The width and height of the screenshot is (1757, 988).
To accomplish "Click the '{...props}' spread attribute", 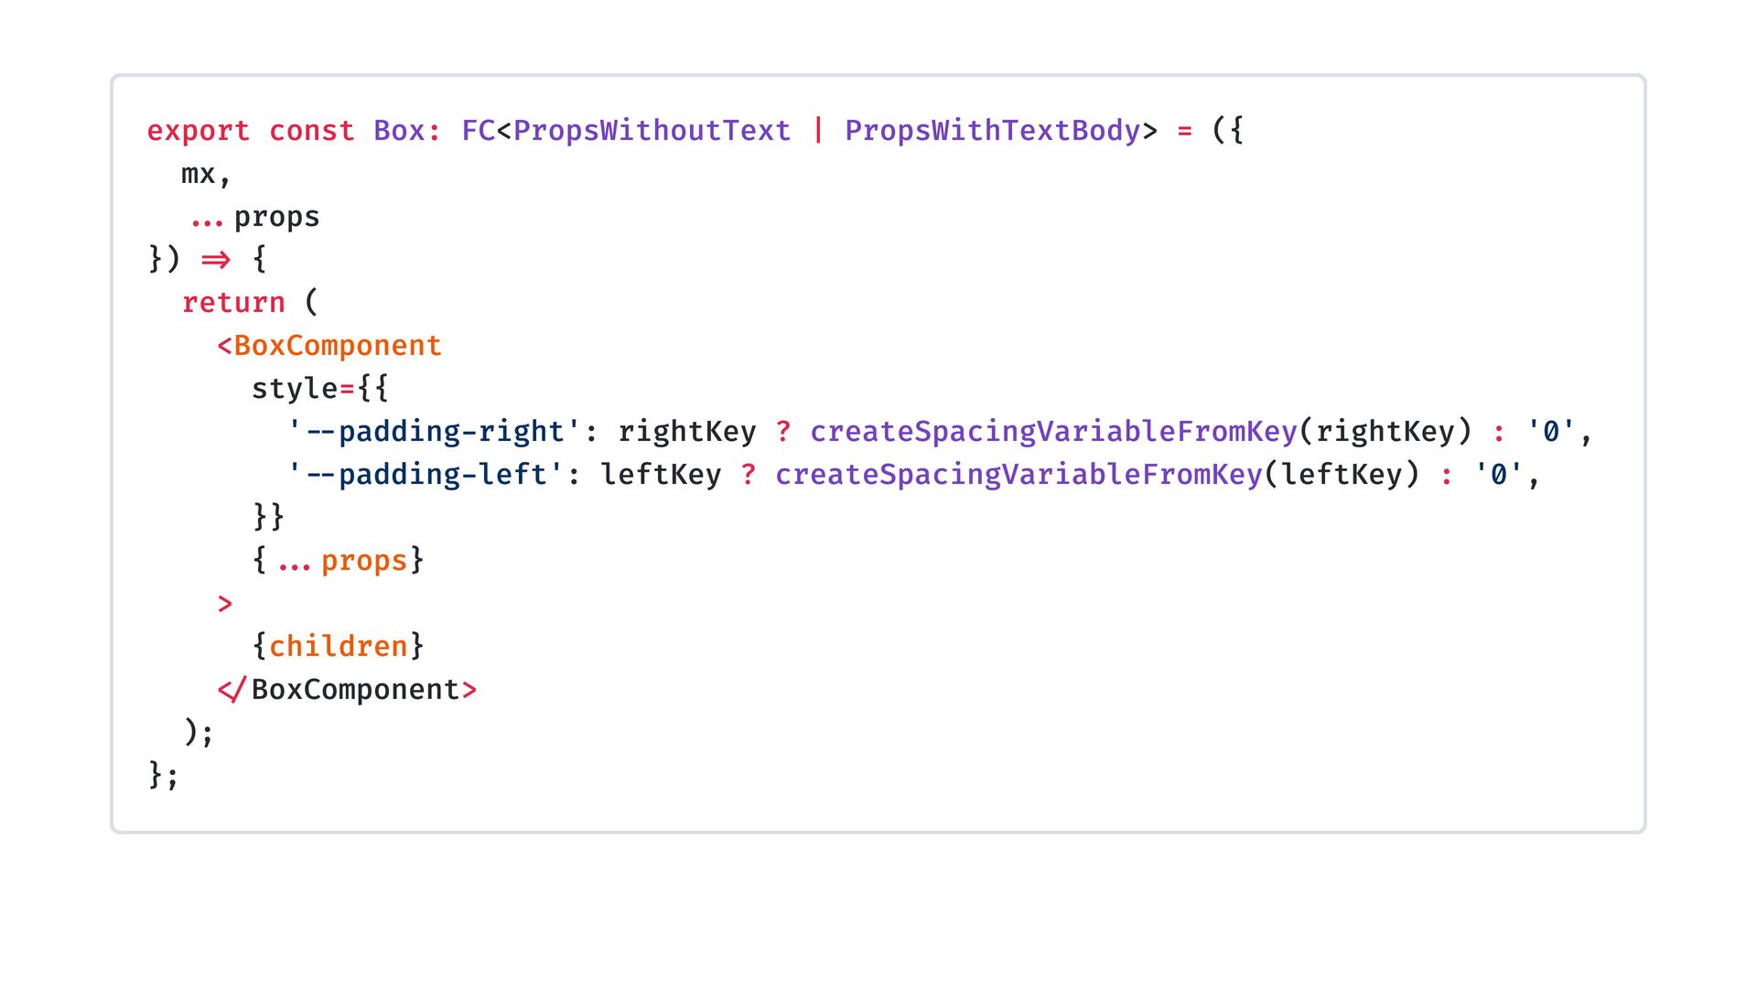I will (x=338, y=561).
